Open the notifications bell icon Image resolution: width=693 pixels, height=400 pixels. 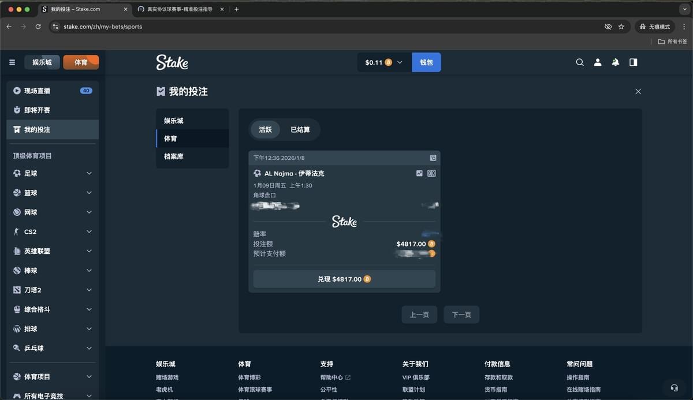point(616,62)
